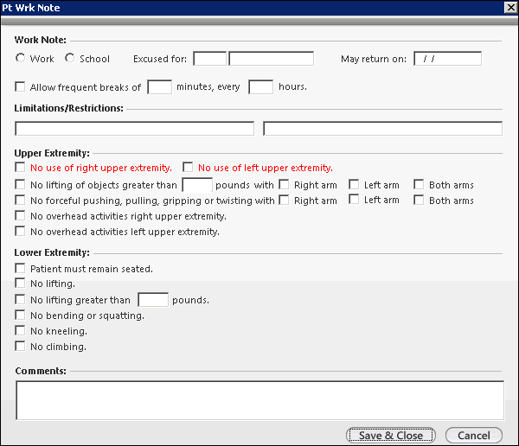This screenshot has width=519, height=446.
Task: Click the Save & Close button
Action: [391, 435]
